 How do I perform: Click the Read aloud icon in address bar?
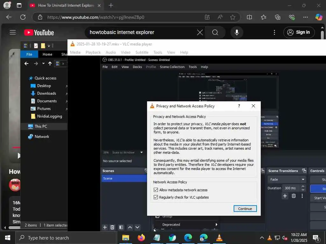pos(220,17)
